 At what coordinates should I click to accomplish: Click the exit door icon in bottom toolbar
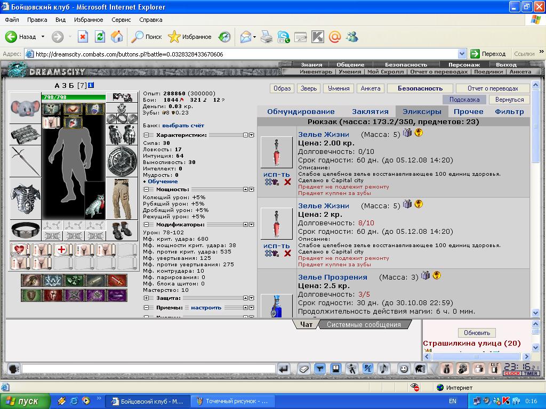(x=494, y=369)
